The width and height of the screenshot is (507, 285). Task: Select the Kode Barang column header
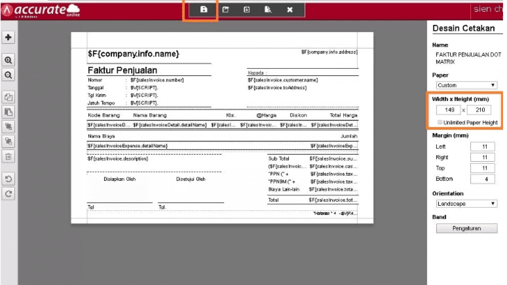click(x=104, y=115)
